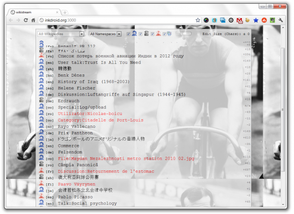
Task: Go back in browser history
Action: (11, 20)
